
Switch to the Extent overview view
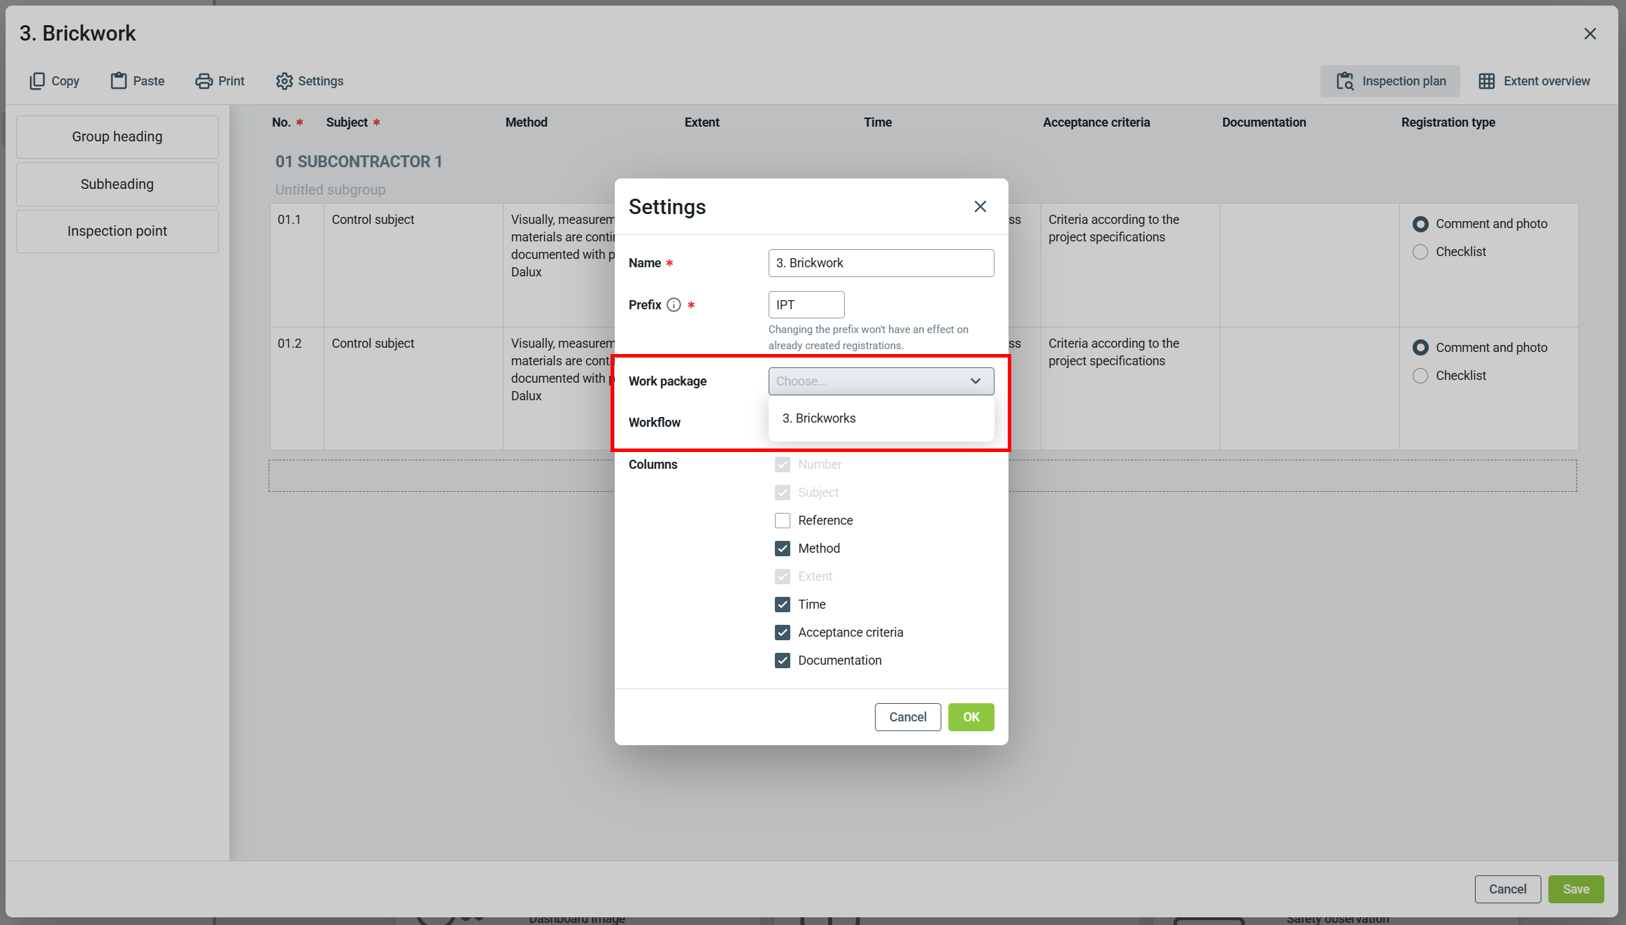coord(1534,81)
